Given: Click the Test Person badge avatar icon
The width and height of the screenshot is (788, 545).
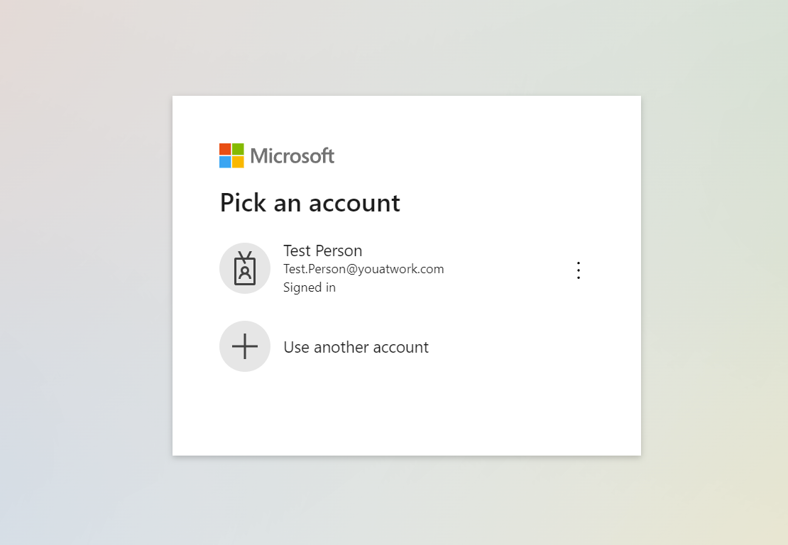Looking at the screenshot, I should click(x=245, y=268).
